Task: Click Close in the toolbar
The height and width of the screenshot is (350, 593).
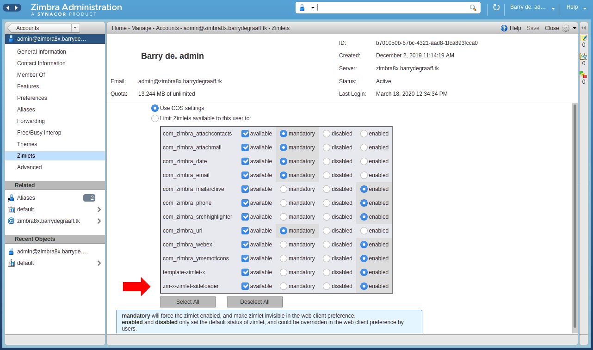Action: 552,28
